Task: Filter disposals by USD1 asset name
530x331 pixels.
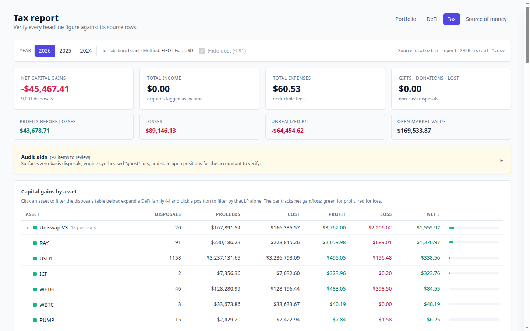Action: 46,259
